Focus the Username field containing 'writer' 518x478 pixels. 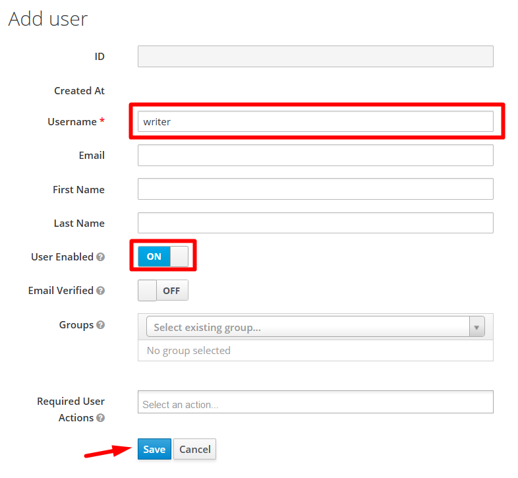pos(315,121)
